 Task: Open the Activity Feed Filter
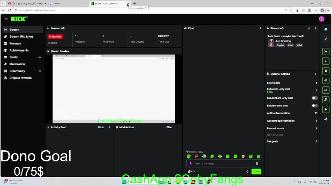point(101,127)
